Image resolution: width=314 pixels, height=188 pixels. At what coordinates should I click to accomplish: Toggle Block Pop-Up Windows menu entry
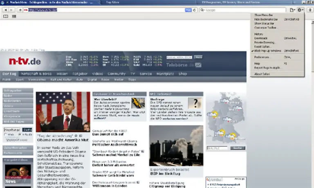tap(277, 51)
